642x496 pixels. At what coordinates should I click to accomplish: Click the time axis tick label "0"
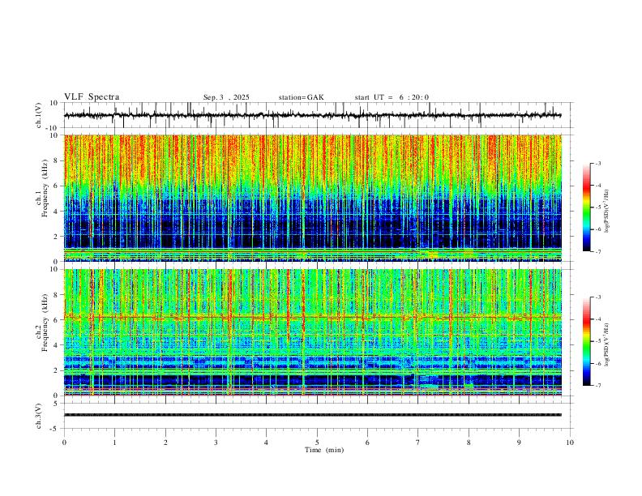64,443
